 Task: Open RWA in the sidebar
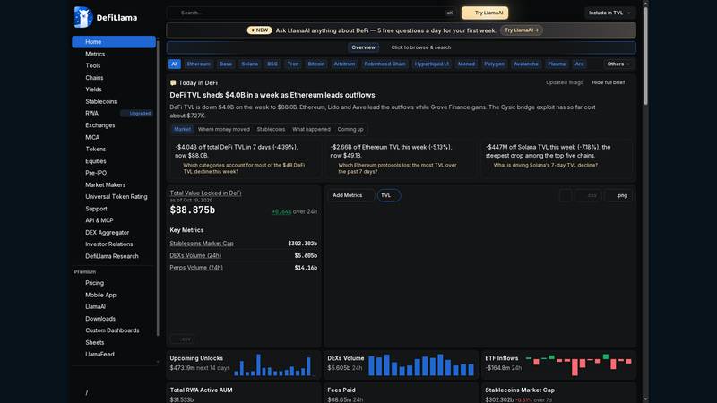pos(114,114)
